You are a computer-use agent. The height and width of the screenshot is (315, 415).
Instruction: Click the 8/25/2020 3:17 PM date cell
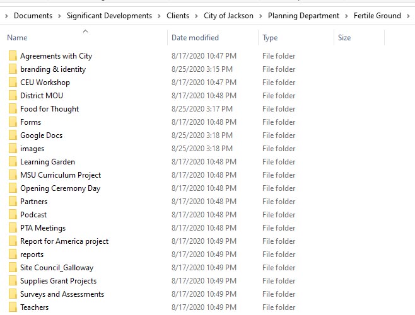click(202, 109)
